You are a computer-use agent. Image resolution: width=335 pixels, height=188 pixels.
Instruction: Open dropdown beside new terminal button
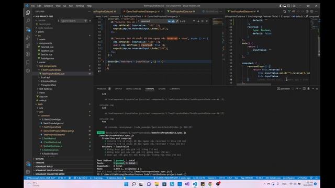point(300,89)
